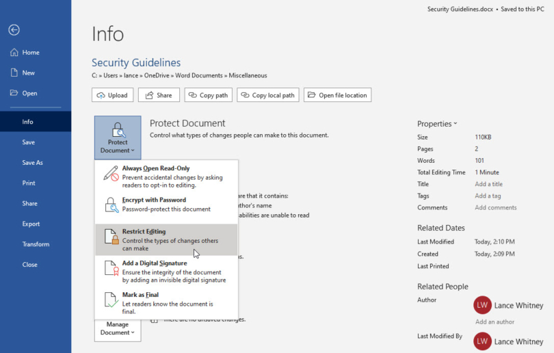Expand the Properties dropdown
This screenshot has width=554, height=353.
click(x=437, y=124)
